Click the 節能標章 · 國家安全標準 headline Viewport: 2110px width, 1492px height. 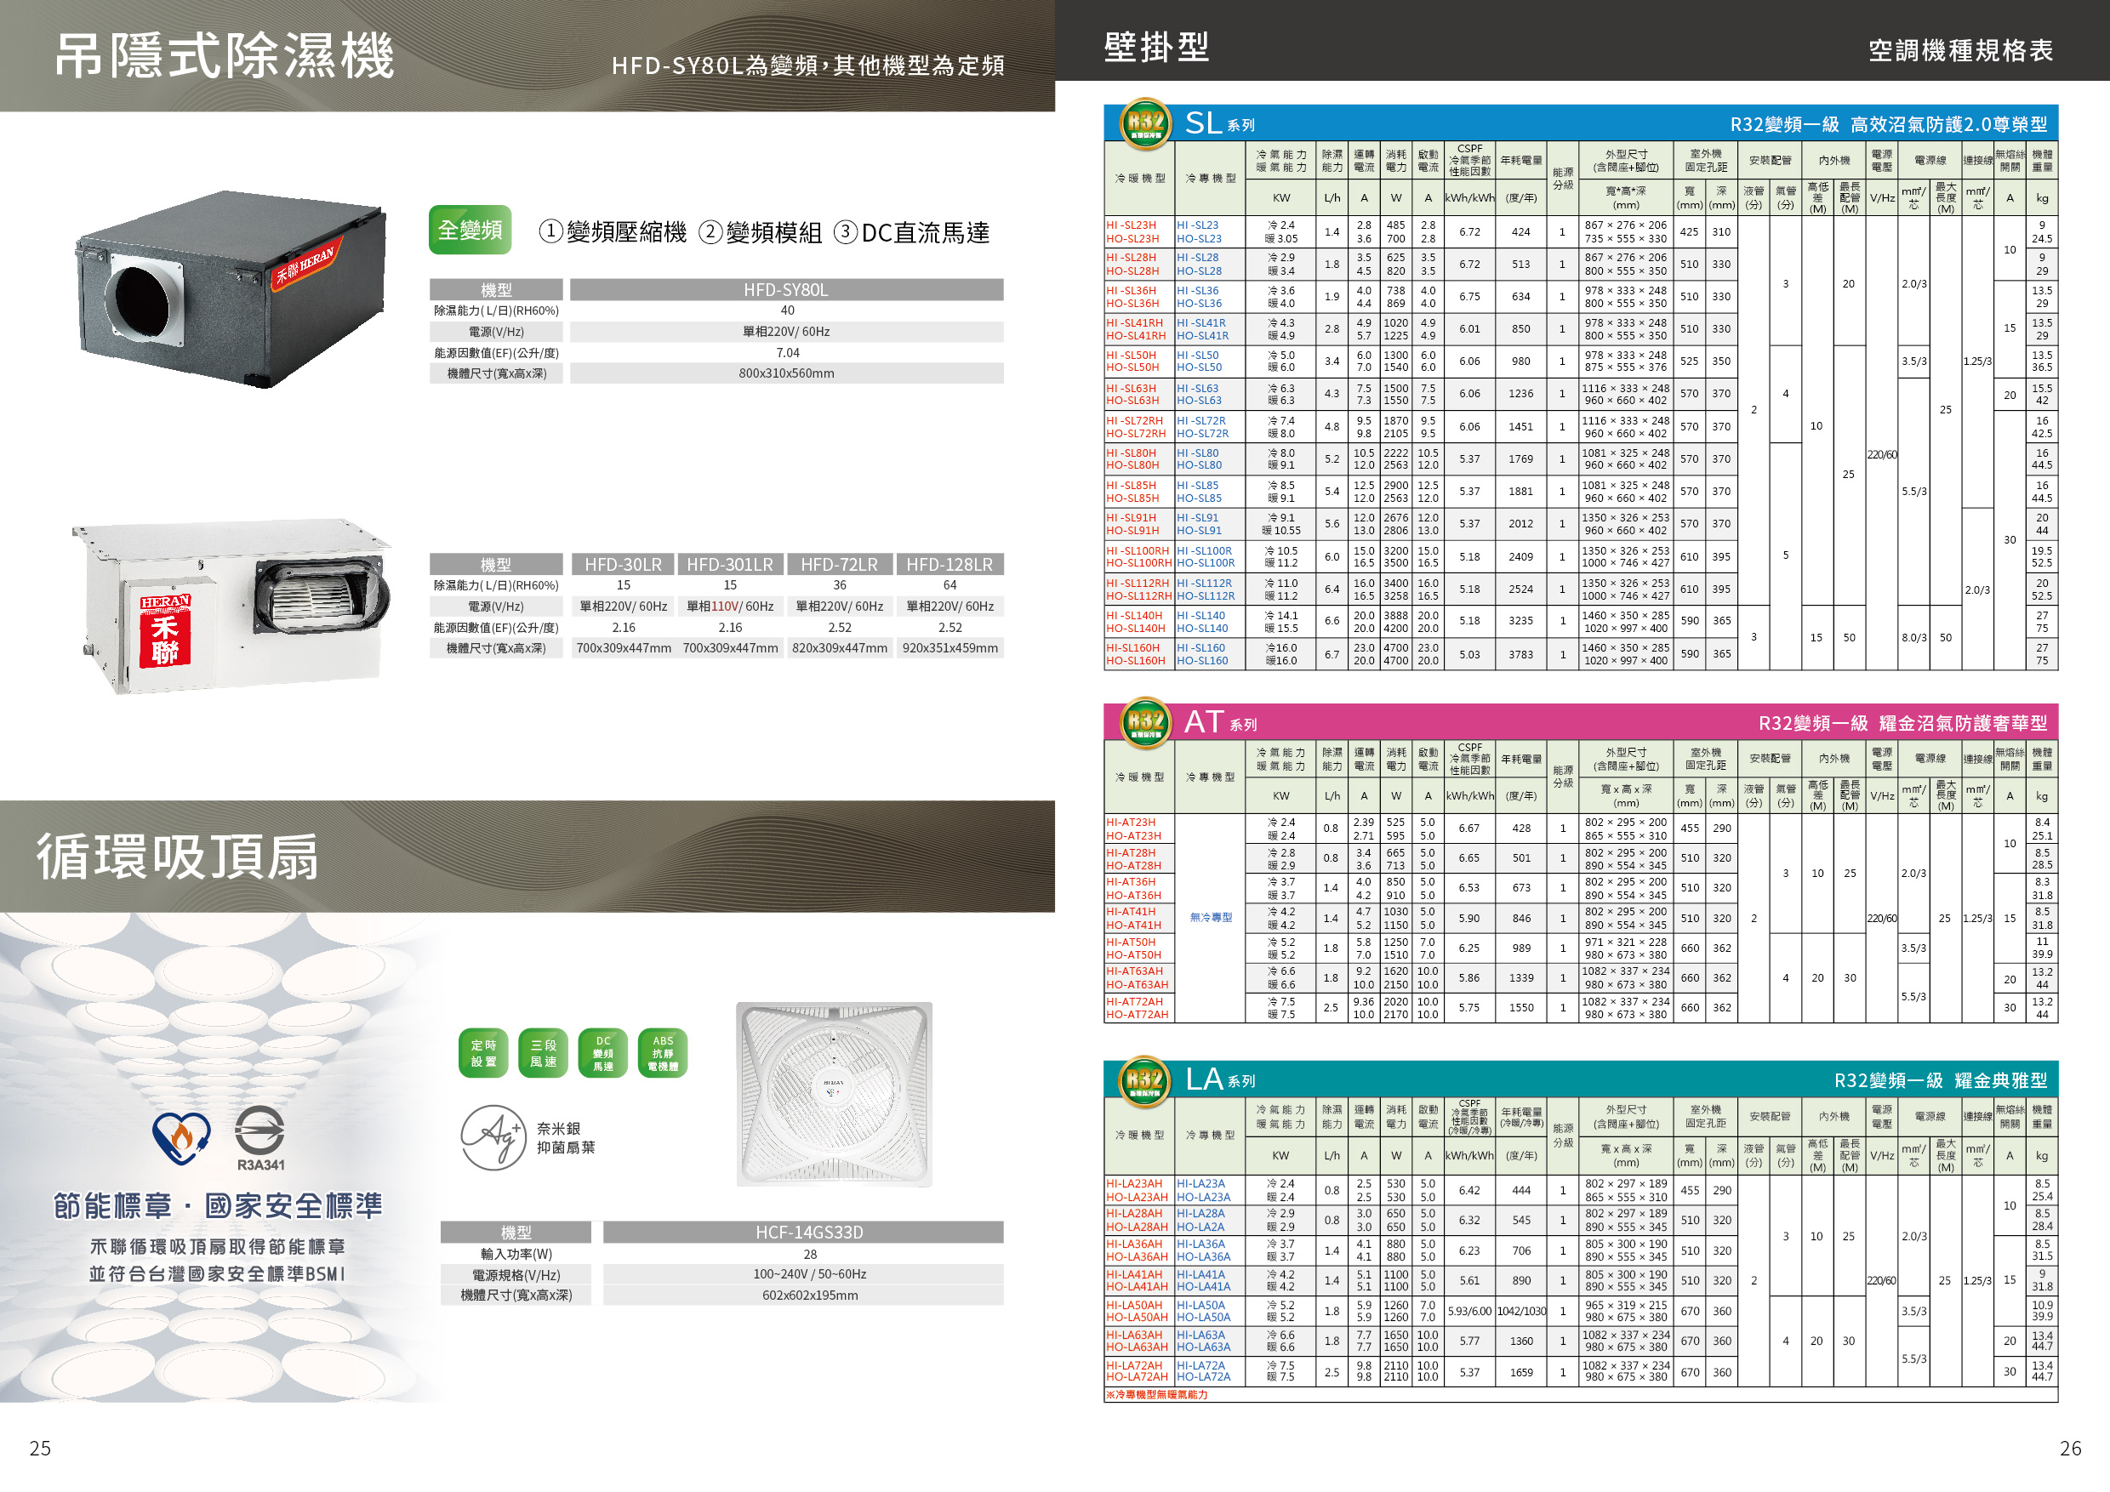(x=217, y=1205)
